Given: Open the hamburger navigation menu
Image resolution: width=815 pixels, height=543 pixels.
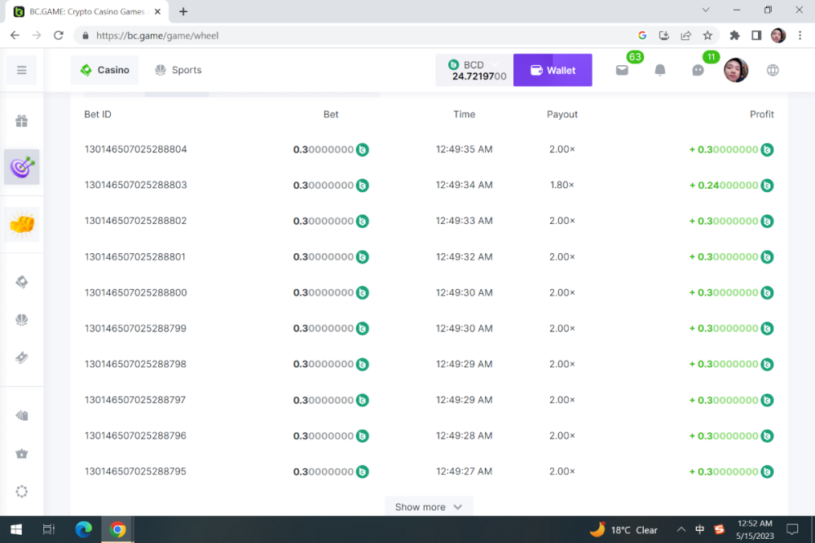Looking at the screenshot, I should 21,70.
